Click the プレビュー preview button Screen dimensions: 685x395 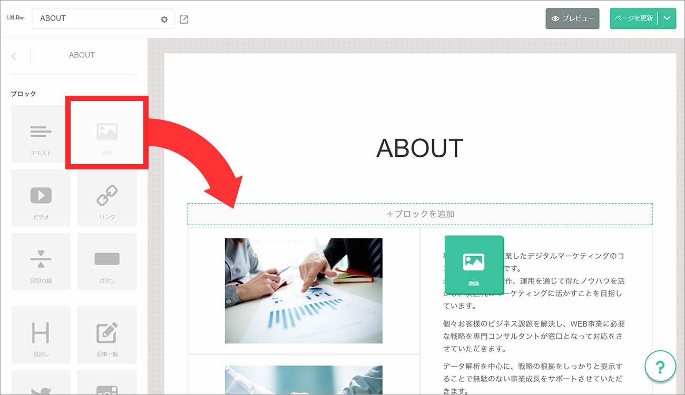(x=572, y=18)
